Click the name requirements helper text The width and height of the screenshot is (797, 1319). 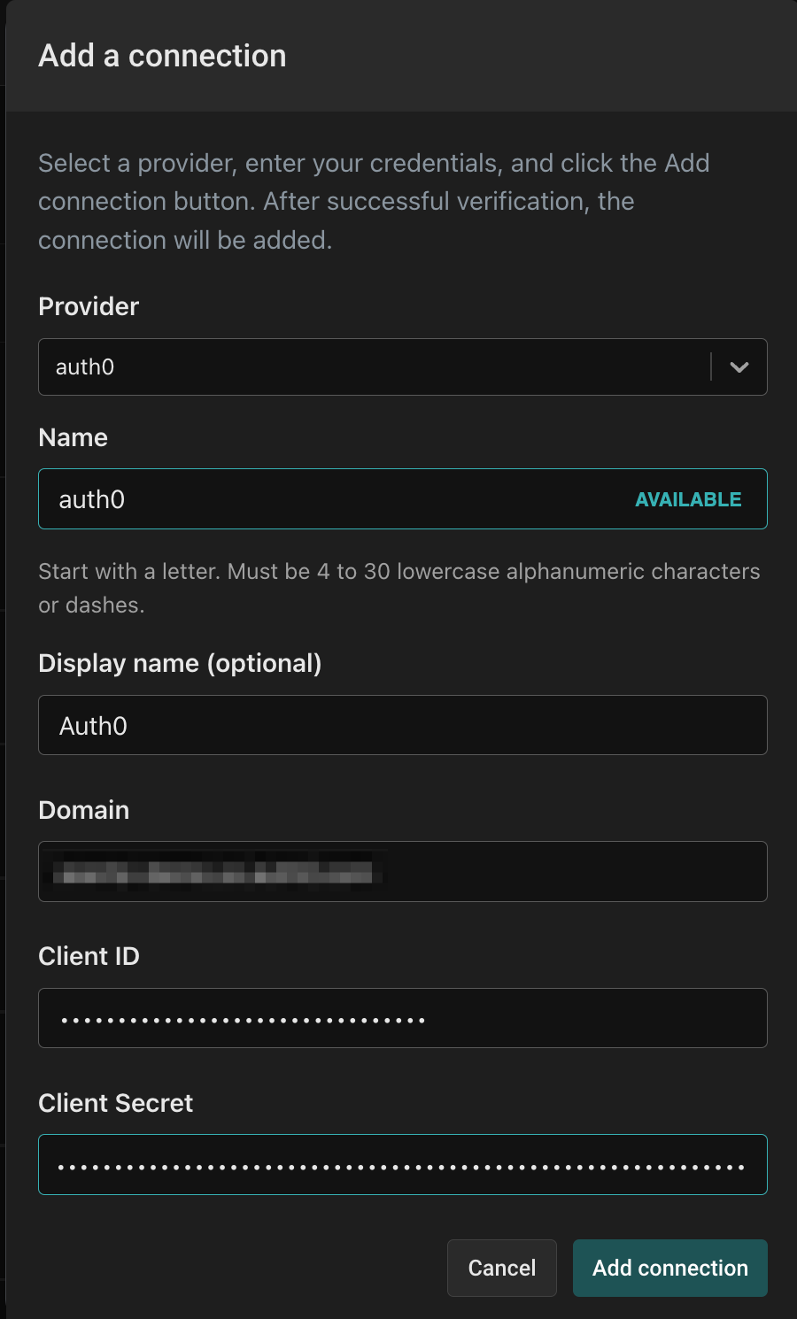click(x=399, y=588)
